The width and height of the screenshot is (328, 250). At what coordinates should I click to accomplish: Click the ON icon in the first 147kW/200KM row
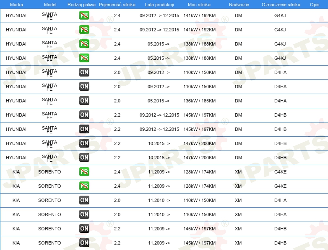[x=84, y=143]
